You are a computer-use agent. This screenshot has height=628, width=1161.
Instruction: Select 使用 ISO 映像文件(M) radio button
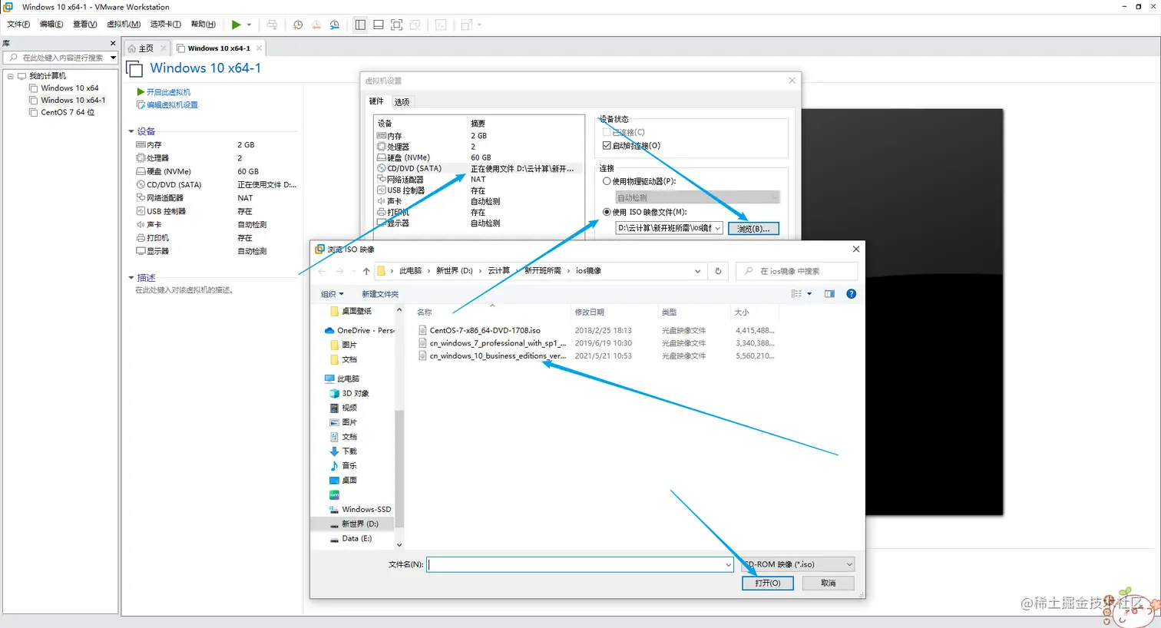click(607, 213)
